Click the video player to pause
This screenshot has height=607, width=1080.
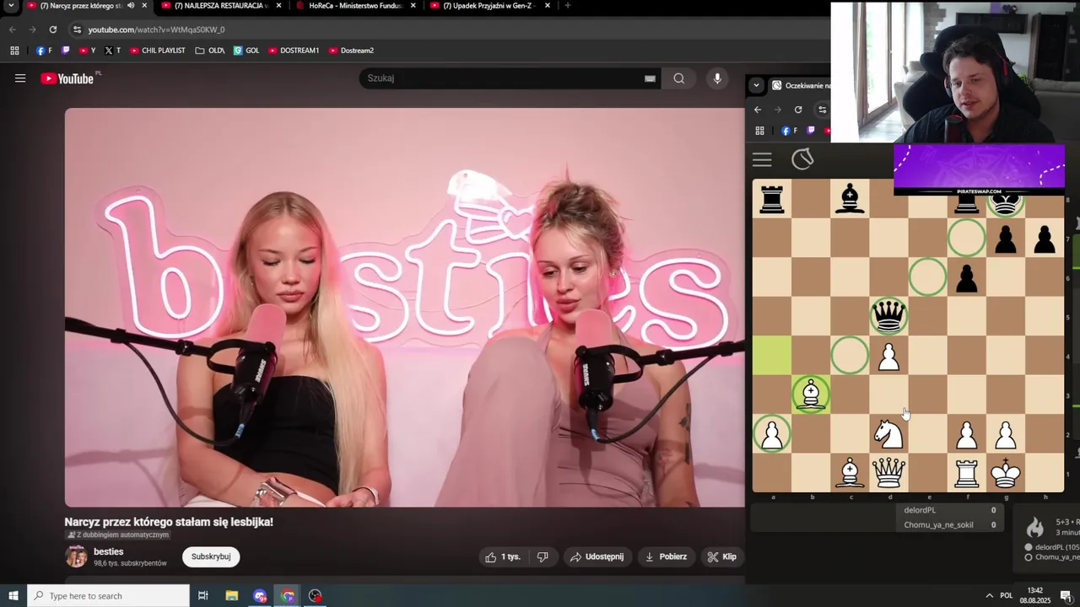tap(404, 308)
